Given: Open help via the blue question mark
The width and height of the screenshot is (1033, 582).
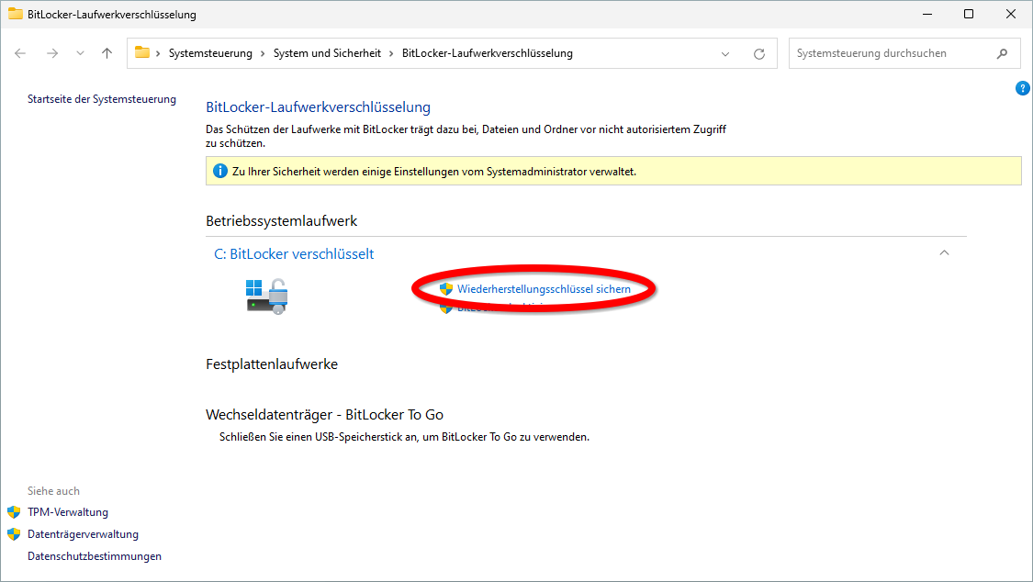Looking at the screenshot, I should [1023, 87].
